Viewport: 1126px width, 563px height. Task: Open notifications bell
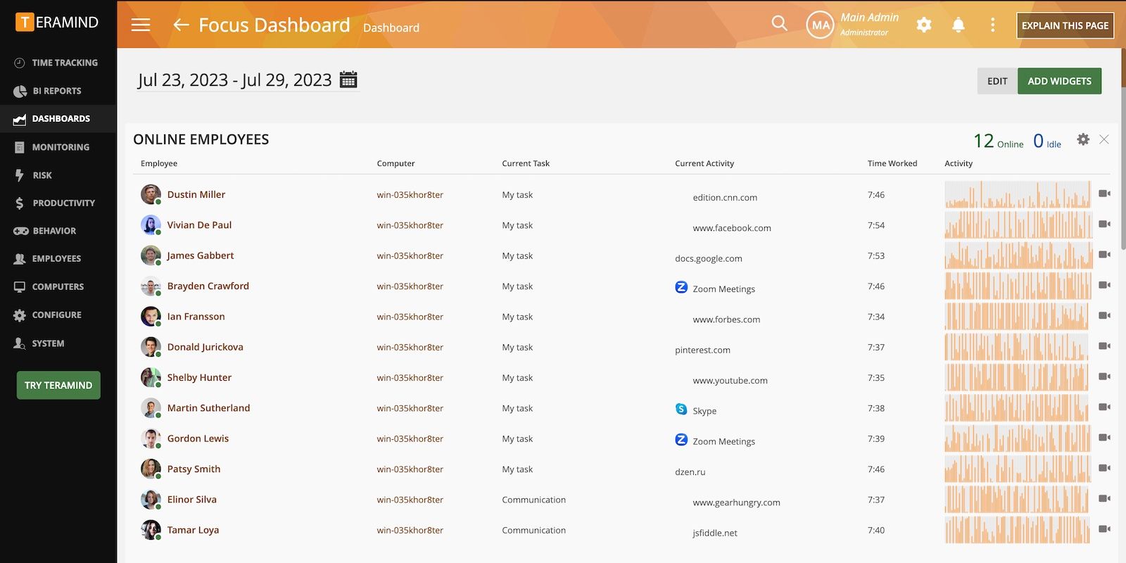tap(958, 25)
